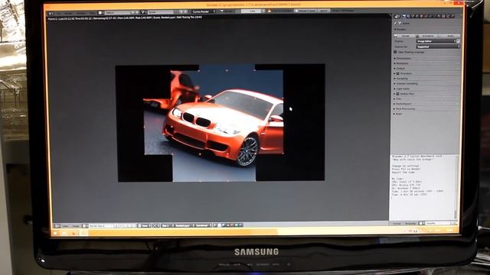
Task: Click the render progress bar in top header
Action: [x=252, y=11]
